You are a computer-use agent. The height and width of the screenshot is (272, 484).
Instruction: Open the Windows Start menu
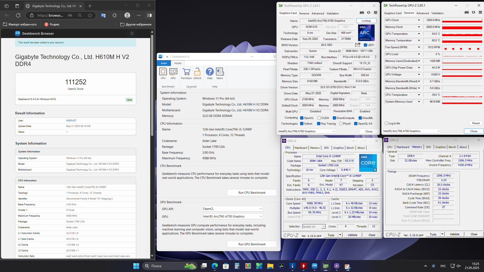136,266
